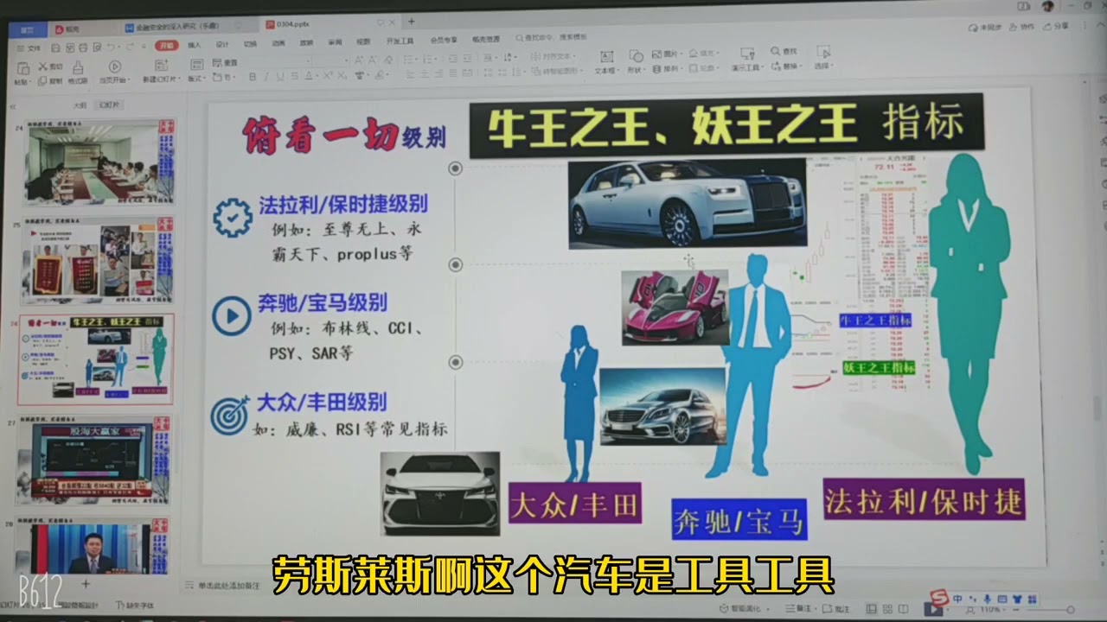Click the Start (开始) ribbon tab

coord(166,45)
